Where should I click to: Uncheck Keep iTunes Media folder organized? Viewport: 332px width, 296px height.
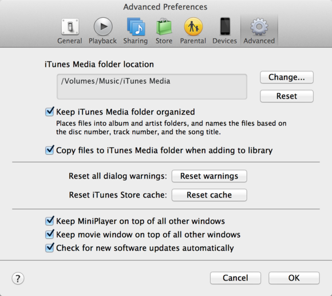(x=50, y=112)
